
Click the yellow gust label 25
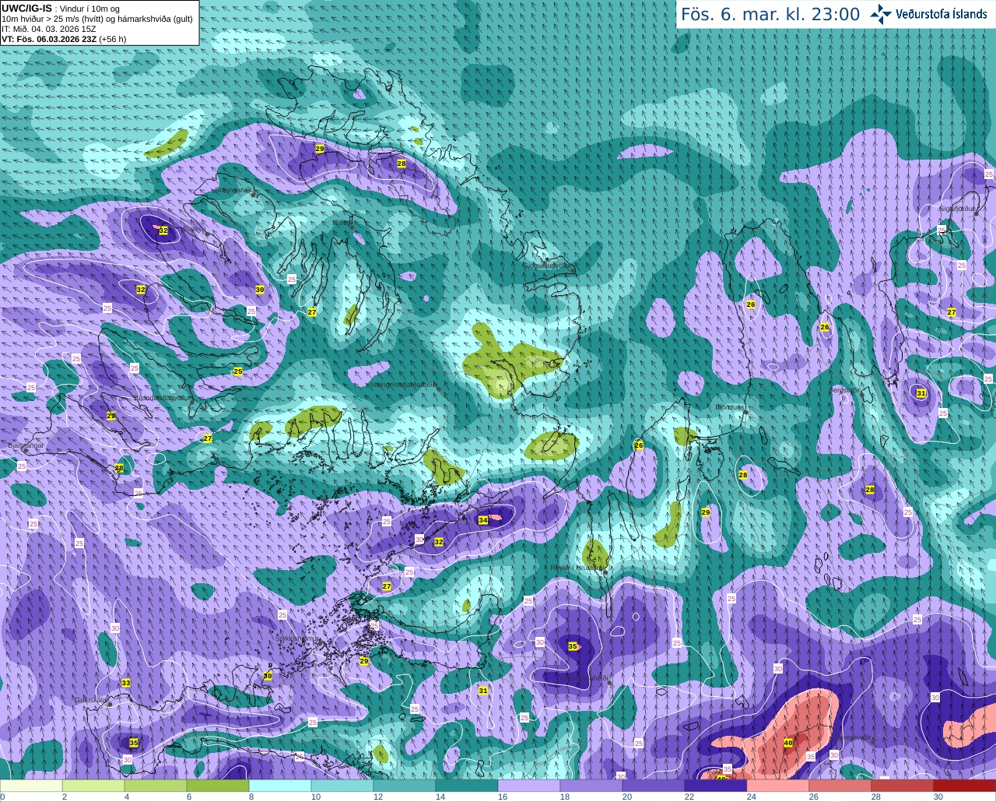tap(238, 371)
